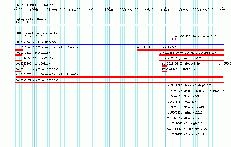The height and width of the screenshot is (147, 231).
Task: Open the nsv3528324 (Chaisson2019) label
Action: (x=182, y=64)
